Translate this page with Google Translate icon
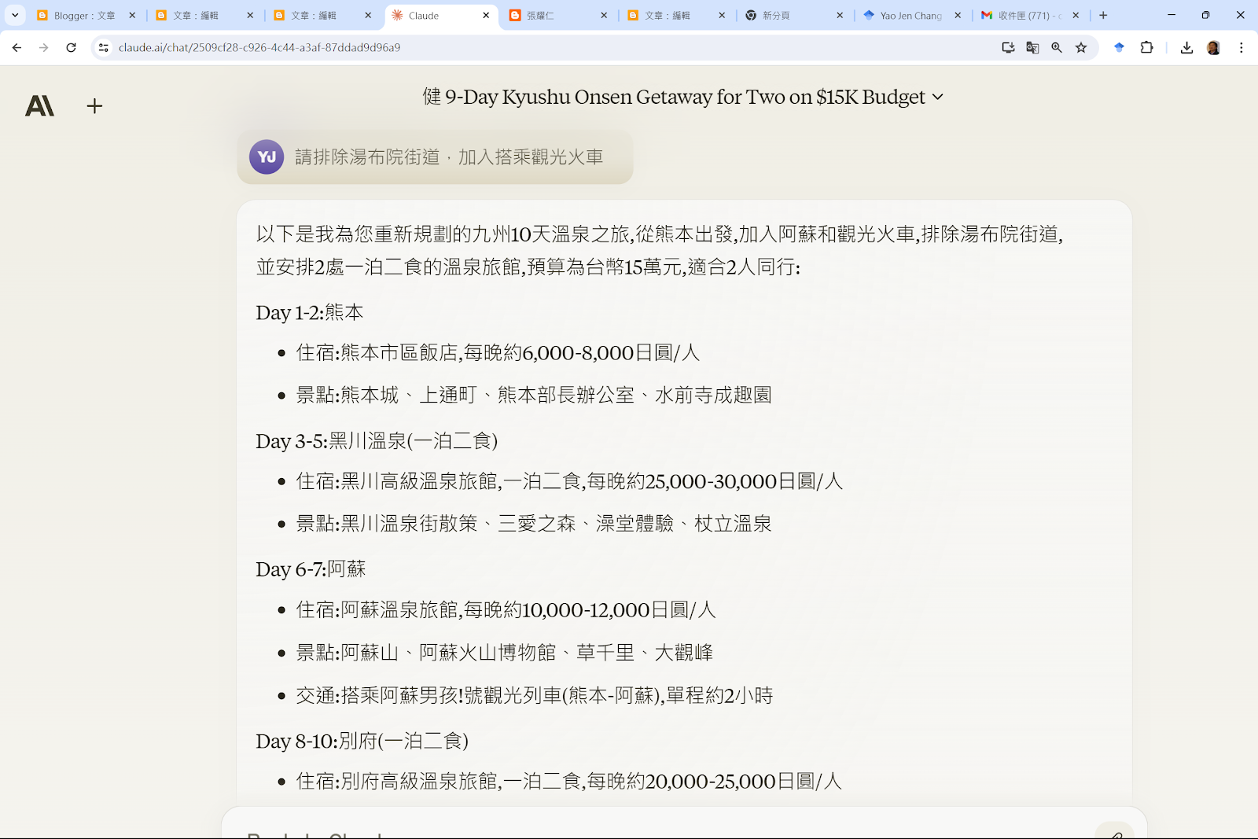This screenshot has width=1258, height=839. click(x=1032, y=48)
